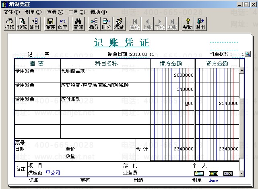Click the 打印 (Print) toolbar icon
The width and height of the screenshot is (258, 189).
click(x=9, y=24)
